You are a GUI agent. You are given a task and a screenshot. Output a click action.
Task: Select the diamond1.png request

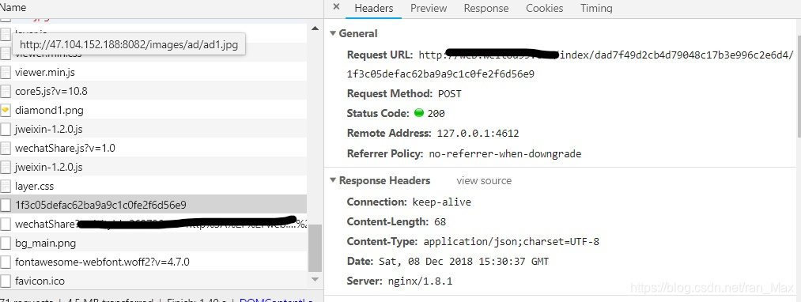click(153, 111)
